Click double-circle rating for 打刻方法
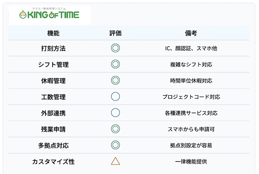259x174 pixels. pyautogui.click(x=115, y=48)
